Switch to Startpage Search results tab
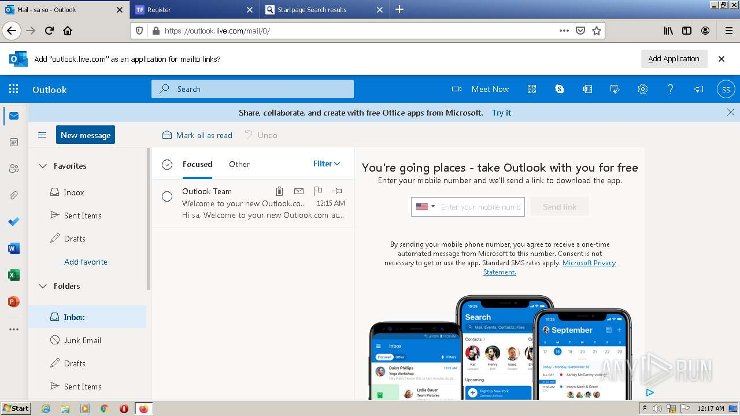The height and width of the screenshot is (416, 740). tap(324, 10)
